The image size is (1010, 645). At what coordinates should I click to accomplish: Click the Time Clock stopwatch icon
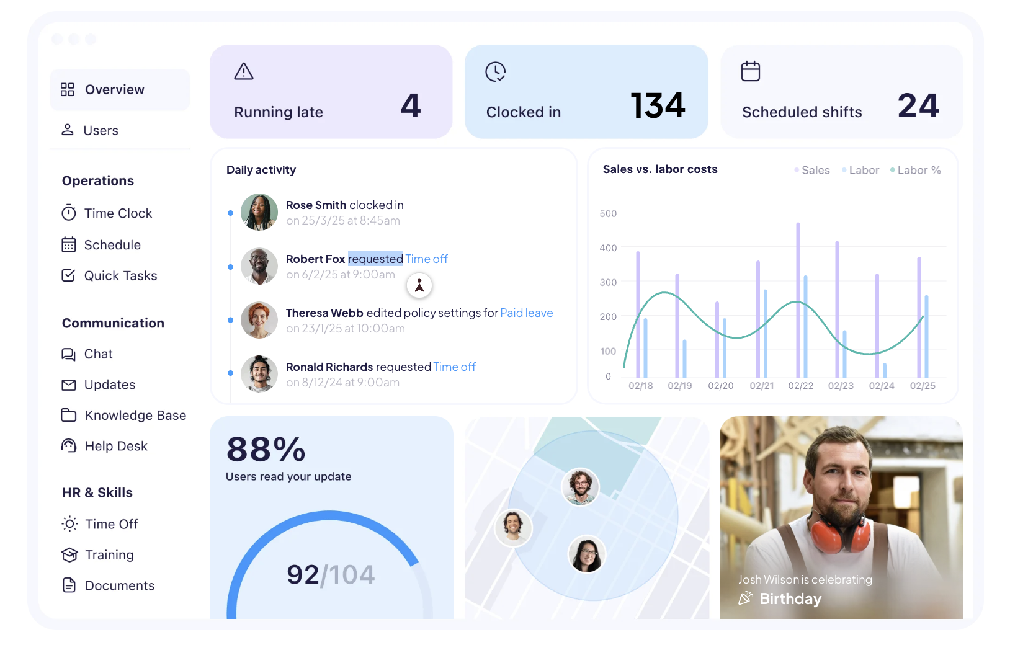(x=69, y=213)
